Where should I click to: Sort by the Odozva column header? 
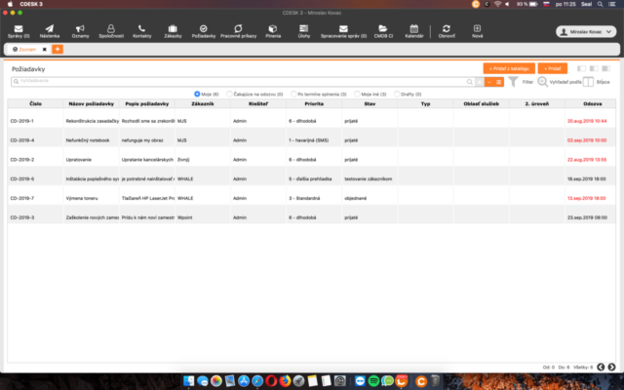pos(592,103)
